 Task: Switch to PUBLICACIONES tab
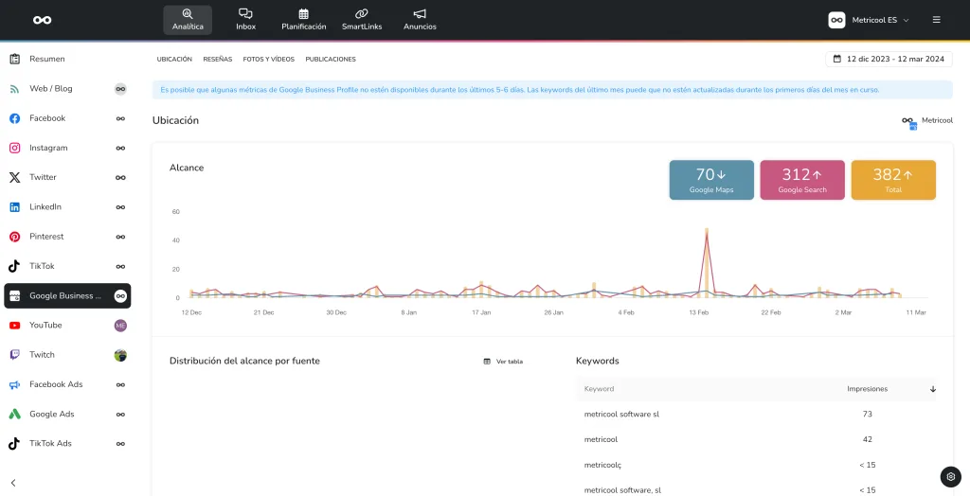331,60
